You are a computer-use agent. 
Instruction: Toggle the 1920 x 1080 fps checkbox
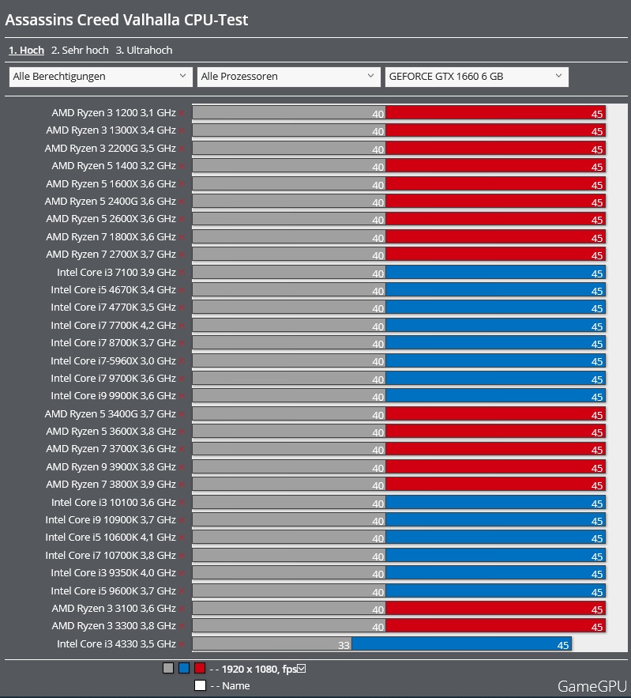click(x=302, y=668)
